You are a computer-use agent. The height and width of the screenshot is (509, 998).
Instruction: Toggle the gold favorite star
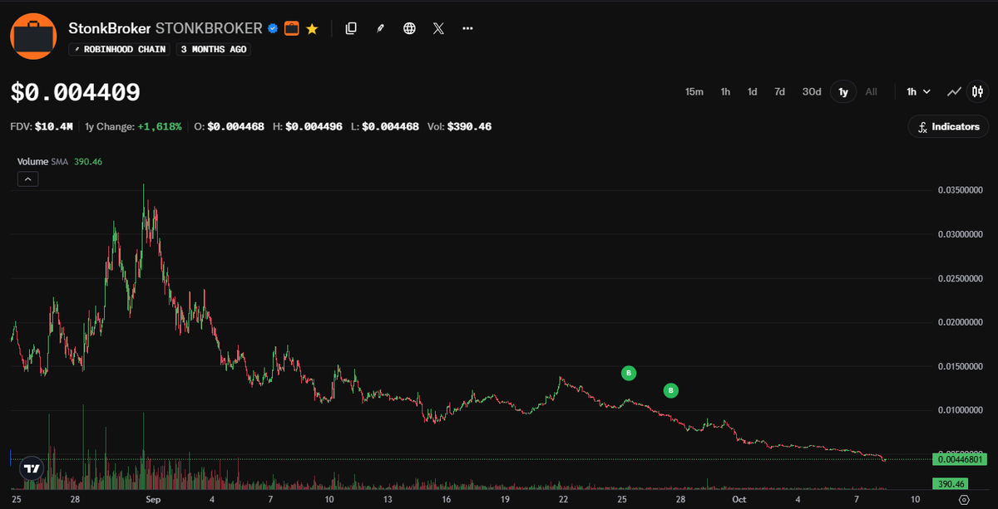(312, 28)
